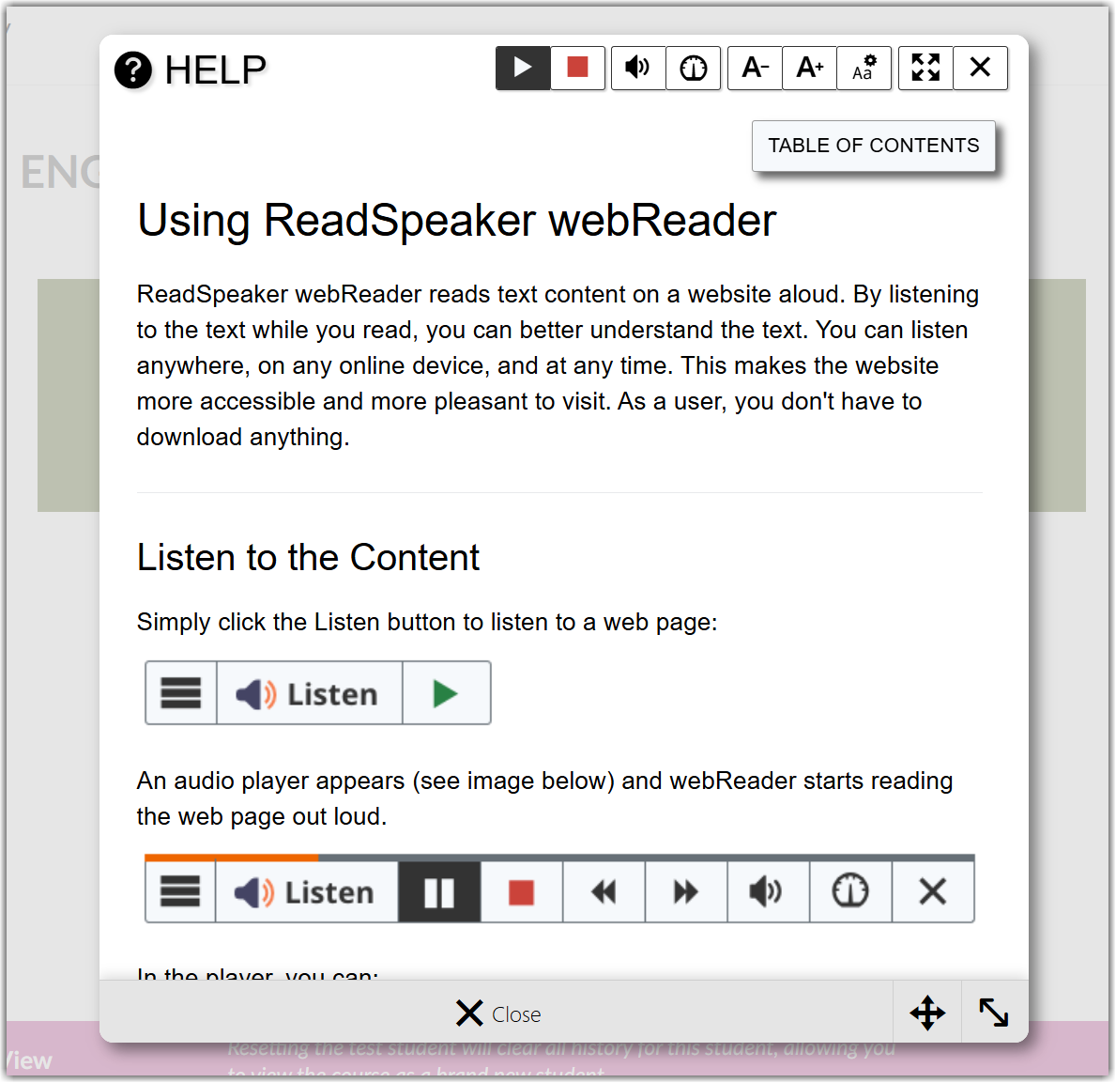Click the hamburger menu in first Listen image

click(181, 693)
